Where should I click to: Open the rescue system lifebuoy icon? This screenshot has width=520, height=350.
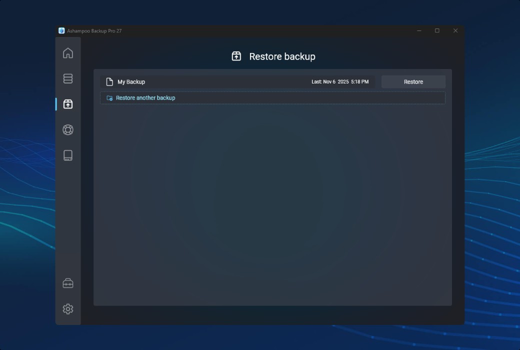tap(68, 129)
